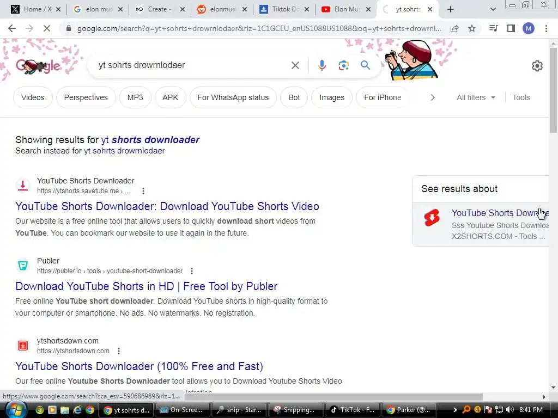Open YouTube Shorts Downloader savetube result
The image size is (558, 418).
coord(167,206)
